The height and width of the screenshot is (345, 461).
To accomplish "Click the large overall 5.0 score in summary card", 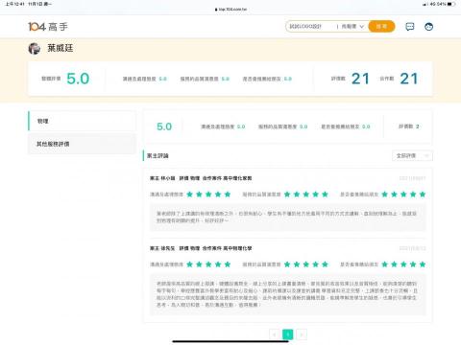I will pyautogui.click(x=78, y=79).
